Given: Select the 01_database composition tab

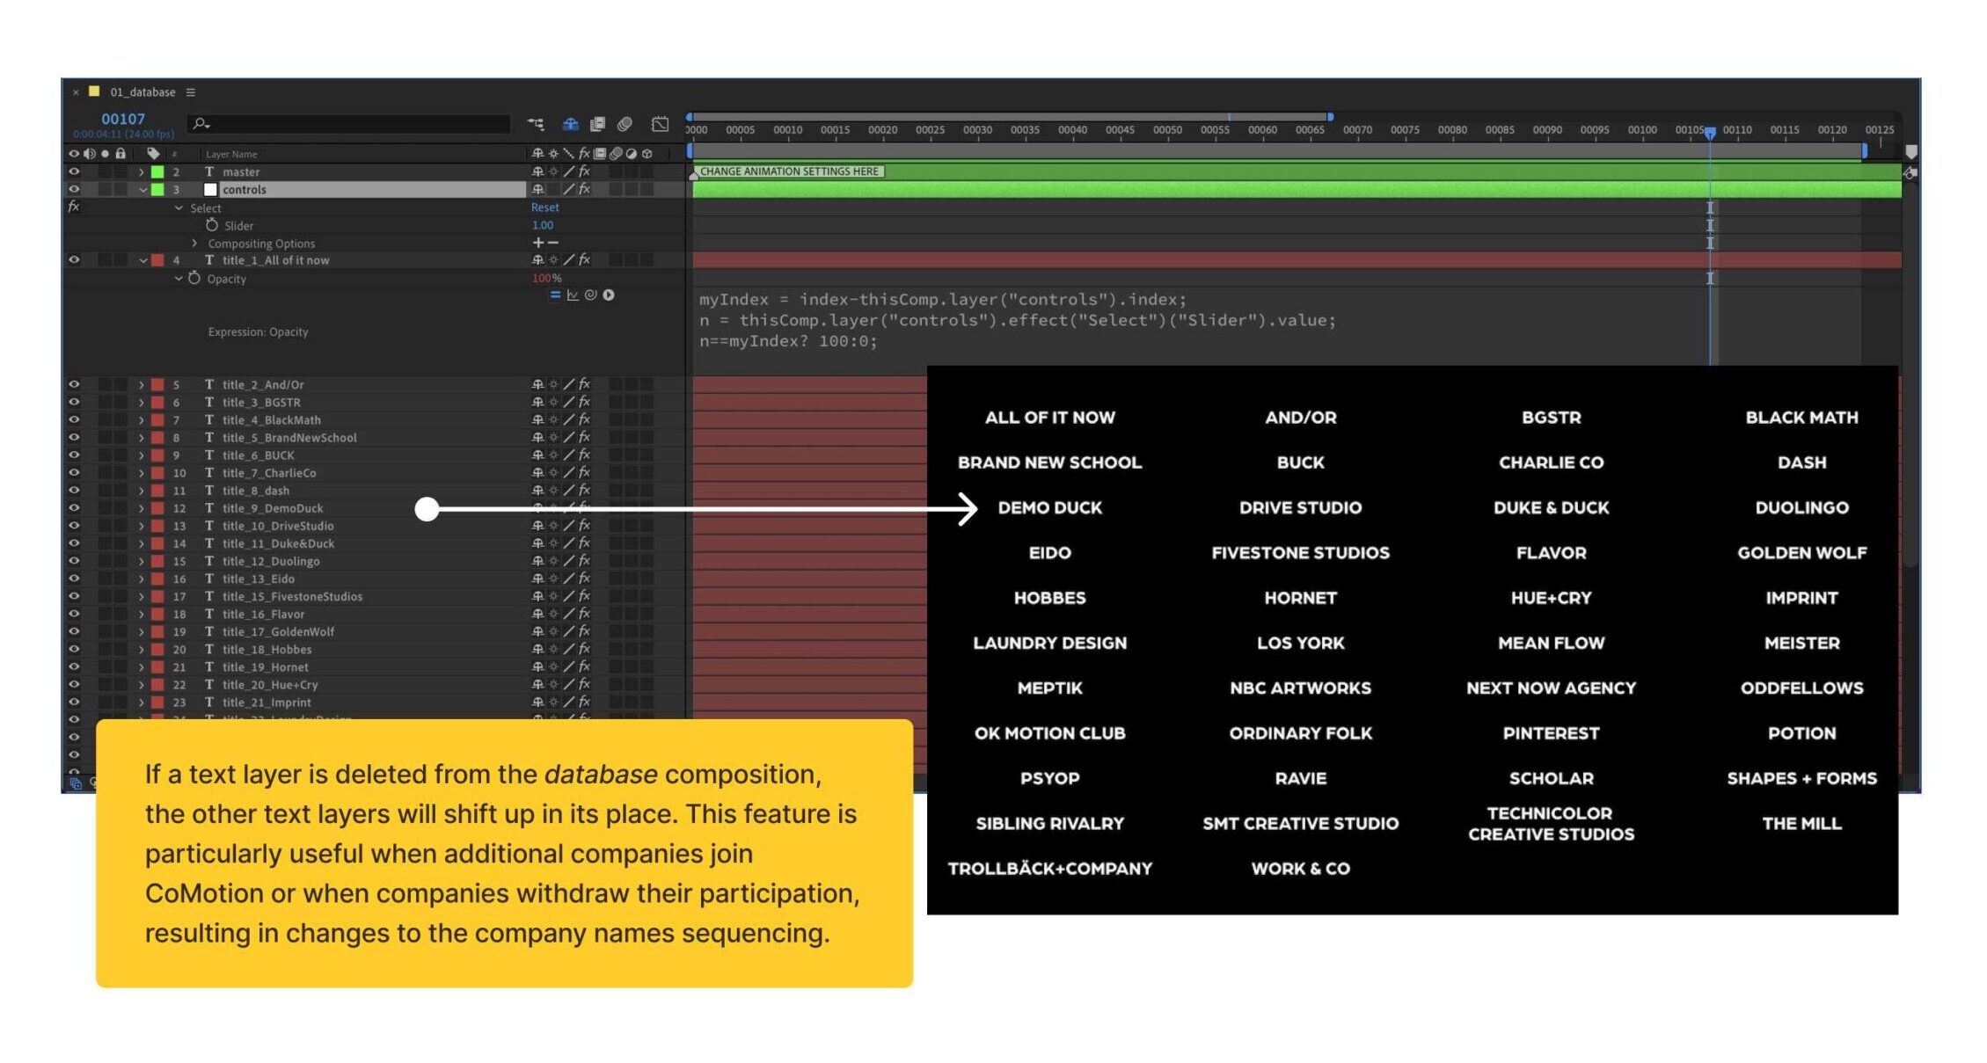Looking at the screenshot, I should (x=142, y=92).
